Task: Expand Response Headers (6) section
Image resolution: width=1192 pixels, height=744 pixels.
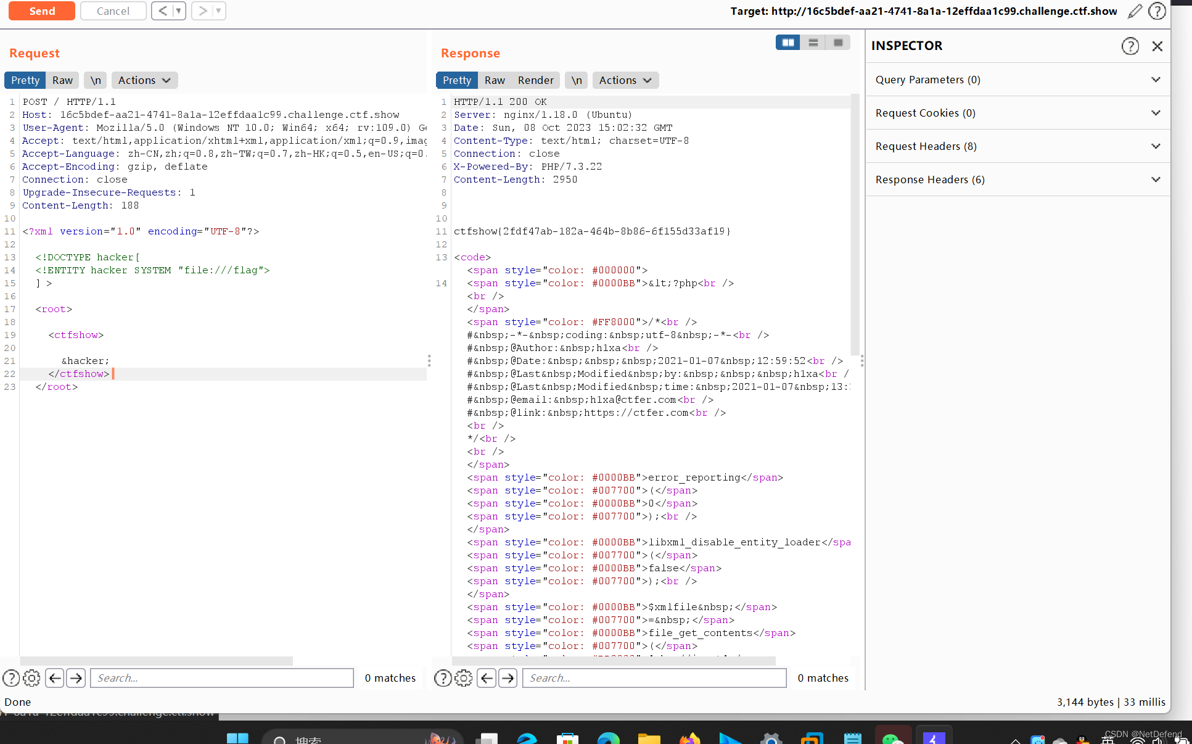Action: pos(1017,180)
